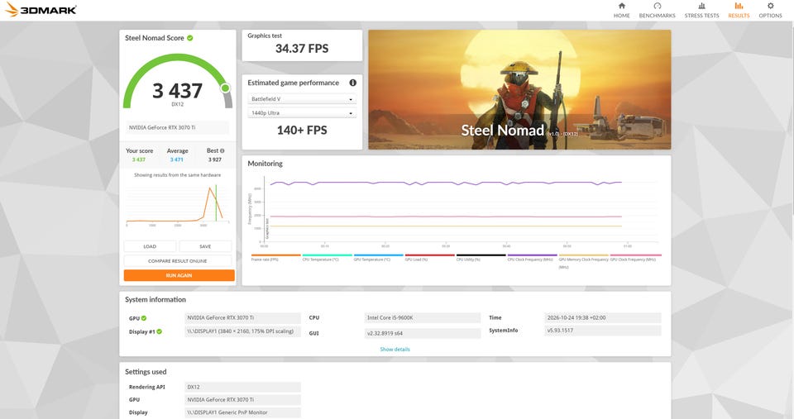
Task: Click GPU value under Settings used
Action: tap(242, 400)
